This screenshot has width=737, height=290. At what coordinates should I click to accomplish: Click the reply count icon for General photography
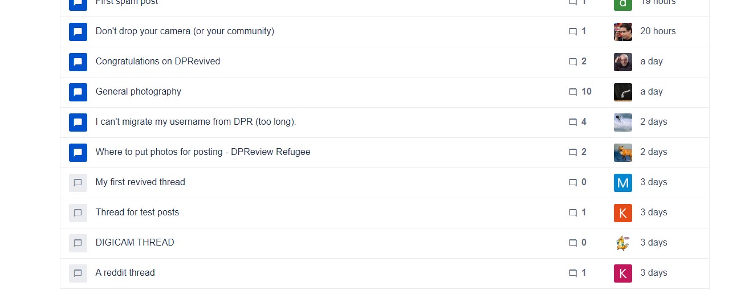573,92
